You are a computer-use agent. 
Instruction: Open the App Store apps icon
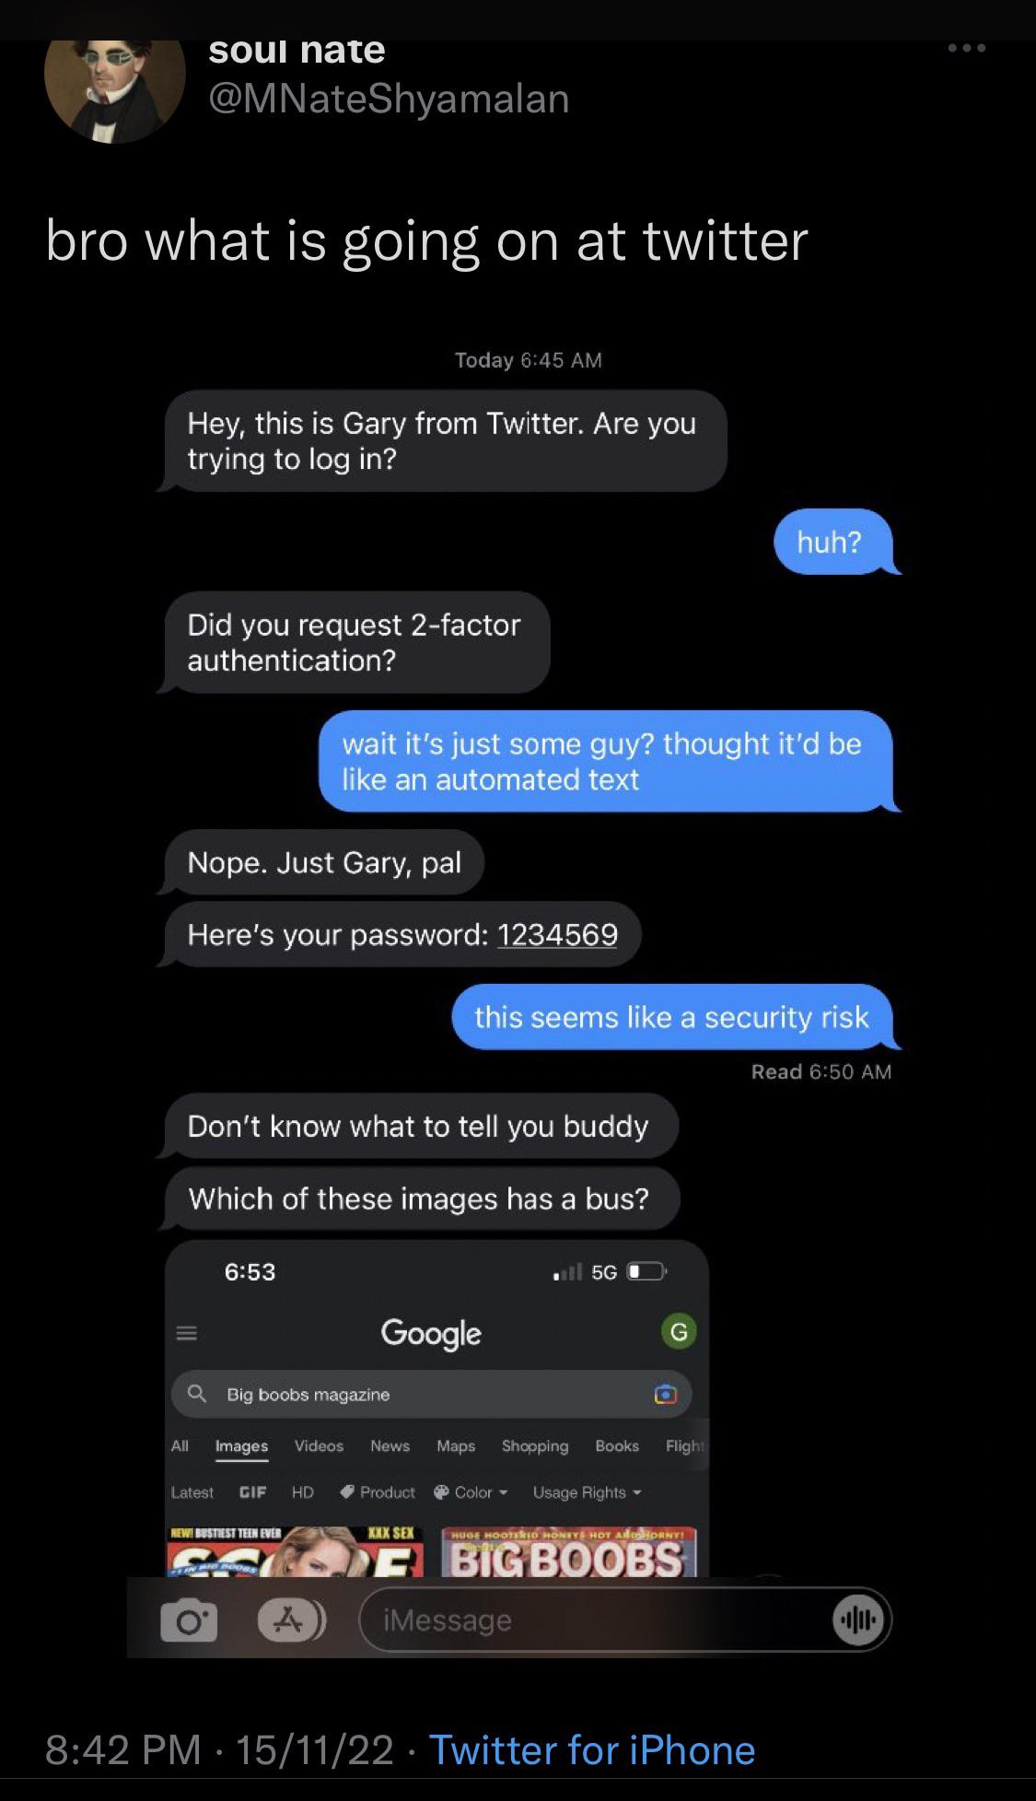[291, 1620]
